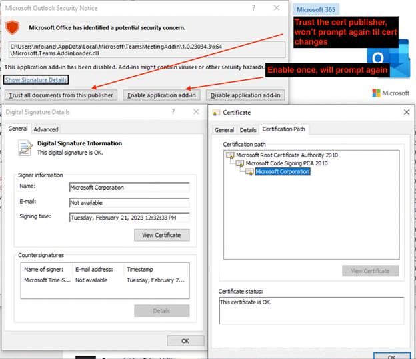The height and width of the screenshot is (359, 416).
Task: Select the add-in file path text box
Action: pyautogui.click(x=147, y=49)
